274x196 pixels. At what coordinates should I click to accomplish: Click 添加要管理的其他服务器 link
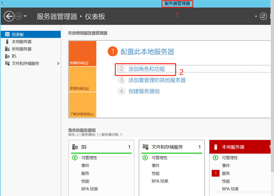(x=157, y=80)
